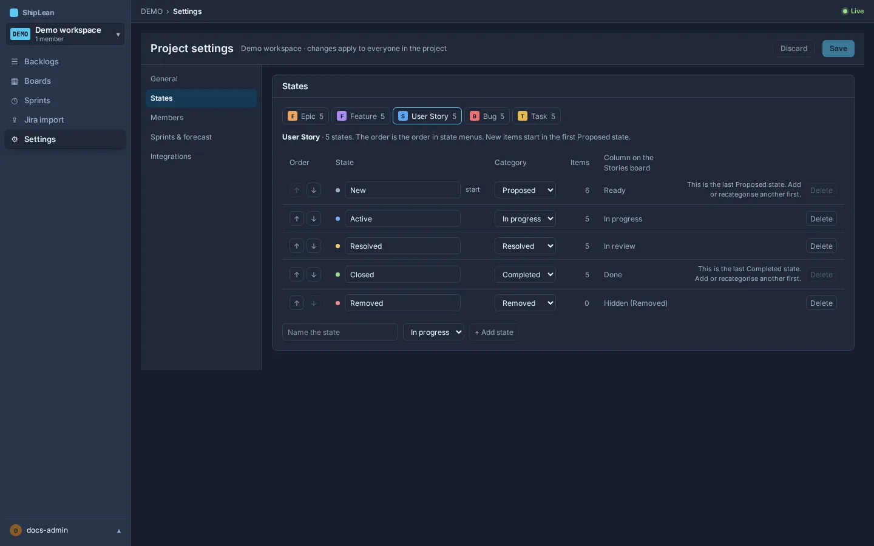
Task: Open category dropdown for Resolved state
Action: click(x=525, y=246)
